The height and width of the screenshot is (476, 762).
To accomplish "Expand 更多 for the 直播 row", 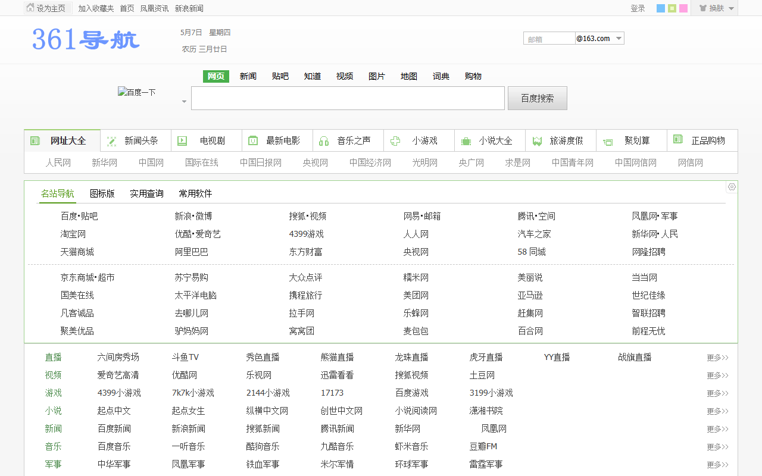I will pyautogui.click(x=717, y=358).
